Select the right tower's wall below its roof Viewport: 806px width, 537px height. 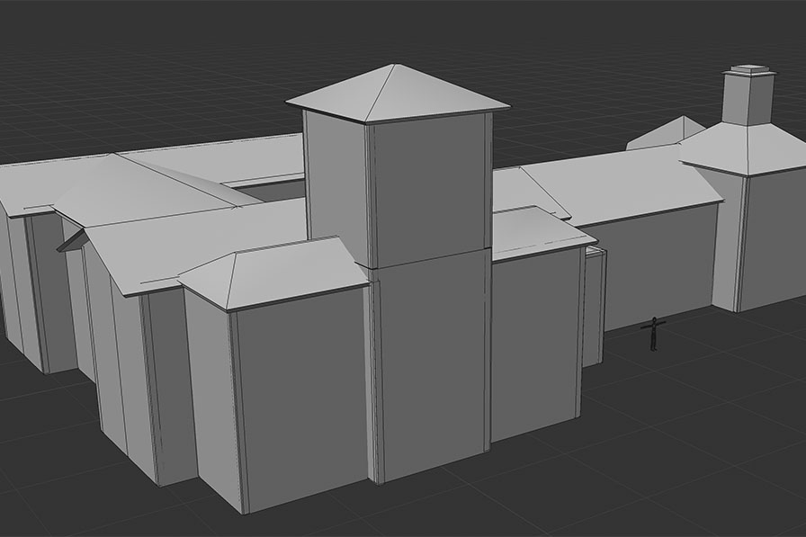tap(774, 238)
